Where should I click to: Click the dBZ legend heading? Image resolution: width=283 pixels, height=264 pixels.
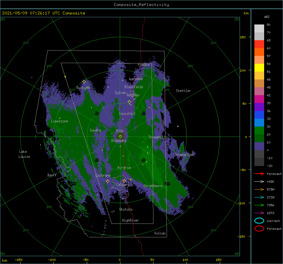267,17
